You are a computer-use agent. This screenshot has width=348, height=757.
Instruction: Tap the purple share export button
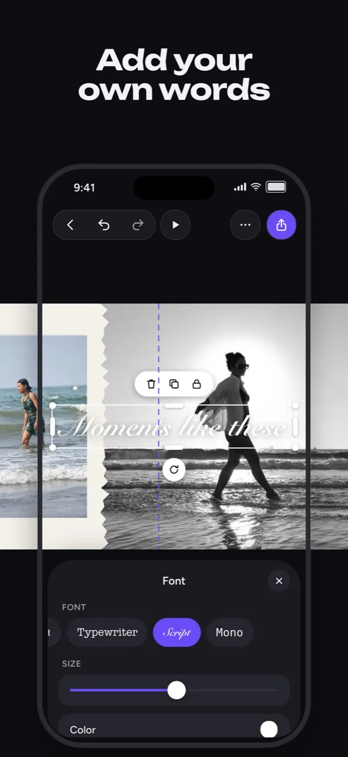tap(282, 225)
